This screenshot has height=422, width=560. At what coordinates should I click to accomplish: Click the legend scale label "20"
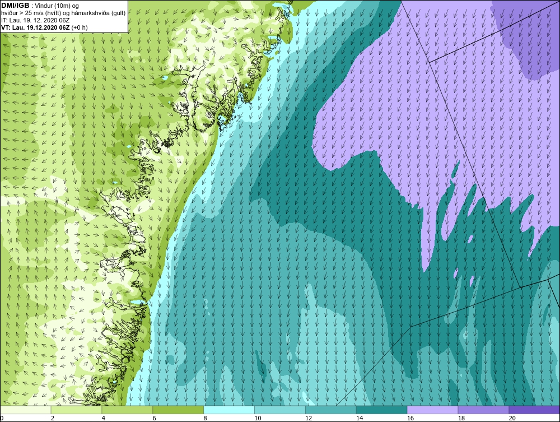[x=512, y=418]
